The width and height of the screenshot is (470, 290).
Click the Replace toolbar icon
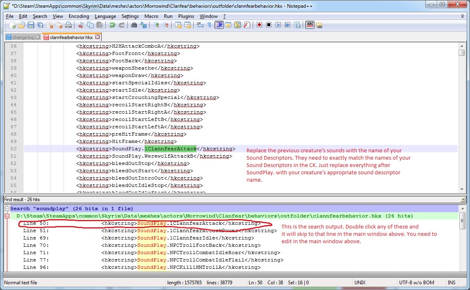pyautogui.click(x=144, y=25)
